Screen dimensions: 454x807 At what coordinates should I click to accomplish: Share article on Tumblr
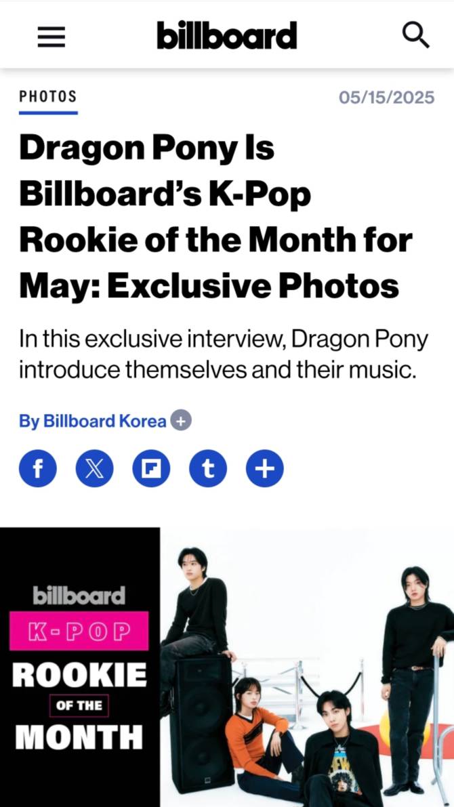coord(208,468)
